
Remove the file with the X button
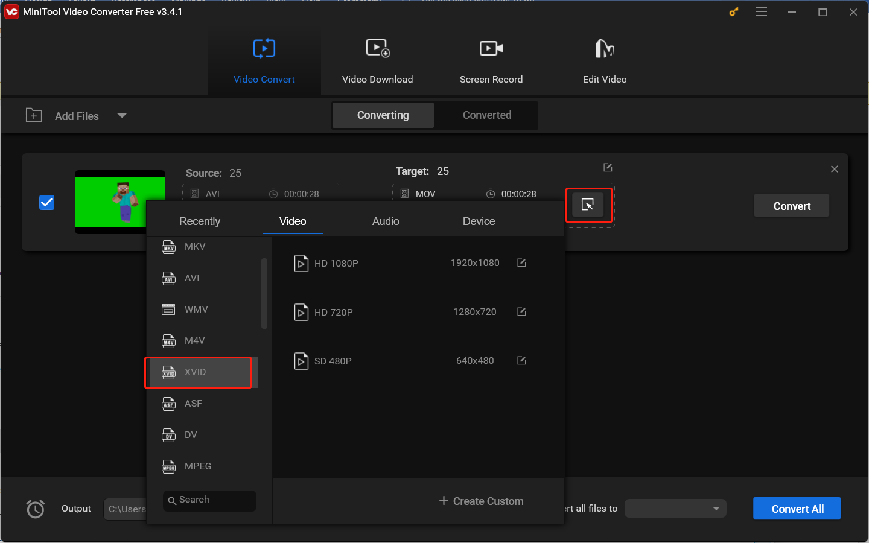[835, 169]
